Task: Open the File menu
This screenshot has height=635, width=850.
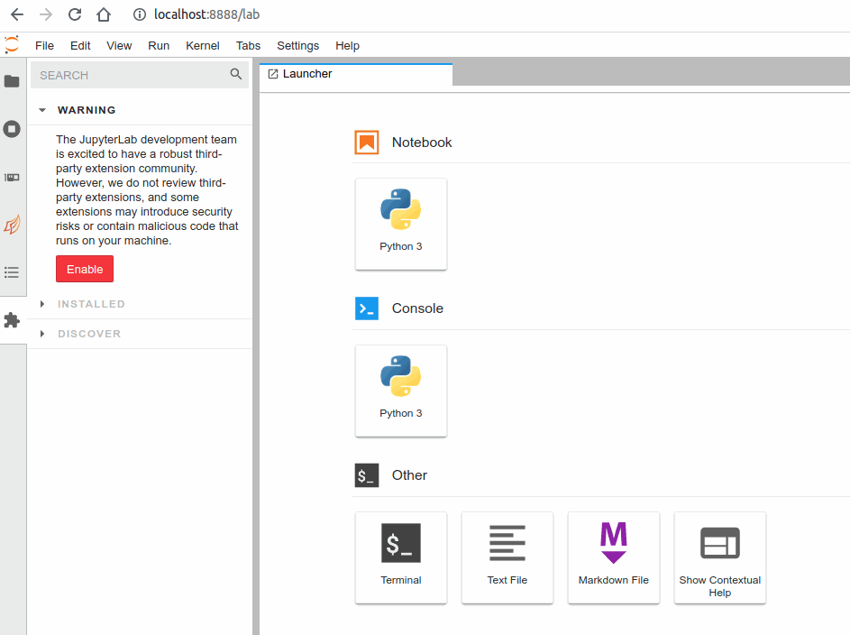Action: coord(44,46)
